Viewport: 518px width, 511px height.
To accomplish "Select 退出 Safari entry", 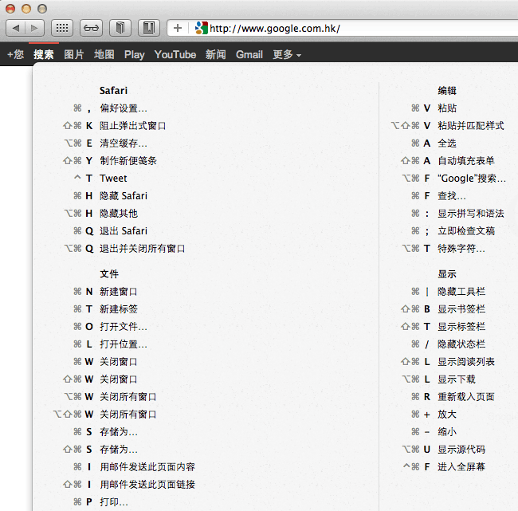I will [124, 230].
